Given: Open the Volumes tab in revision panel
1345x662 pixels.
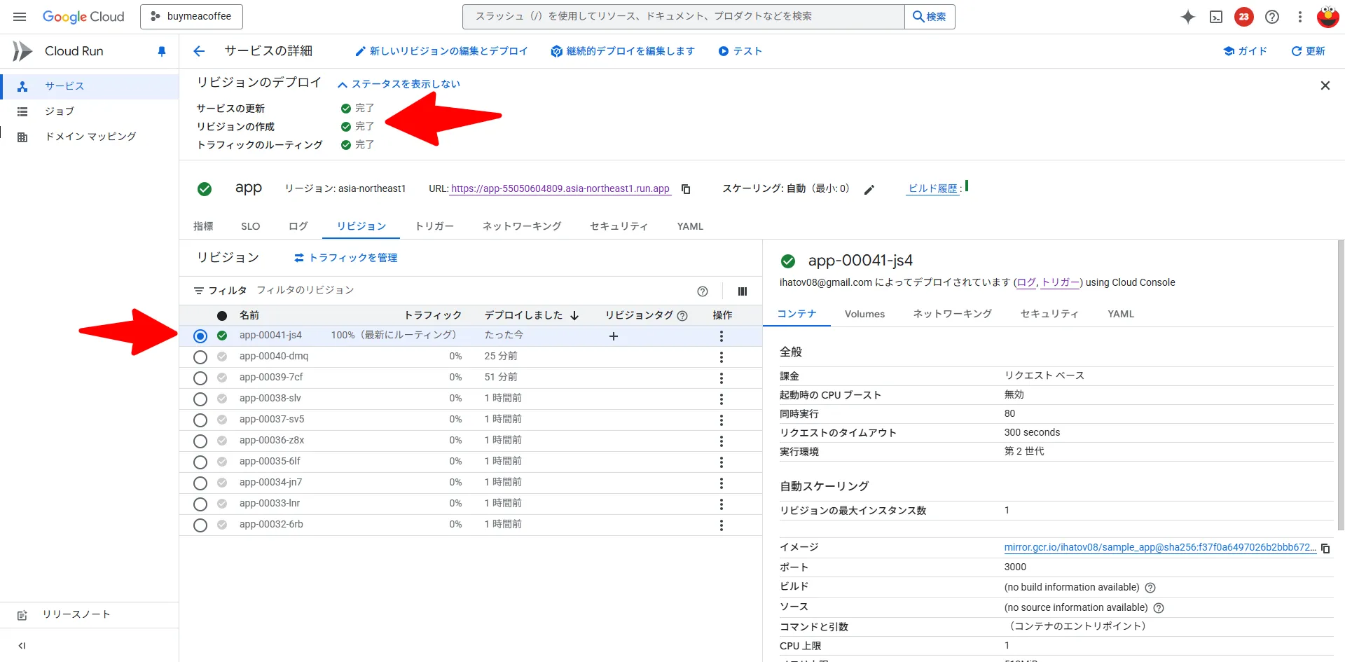Looking at the screenshot, I should (x=864, y=314).
